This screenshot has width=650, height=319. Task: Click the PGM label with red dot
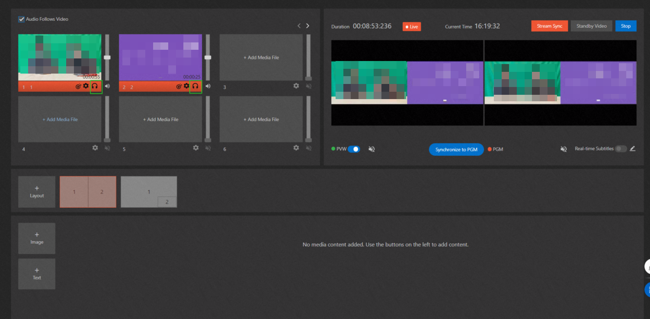click(x=496, y=149)
